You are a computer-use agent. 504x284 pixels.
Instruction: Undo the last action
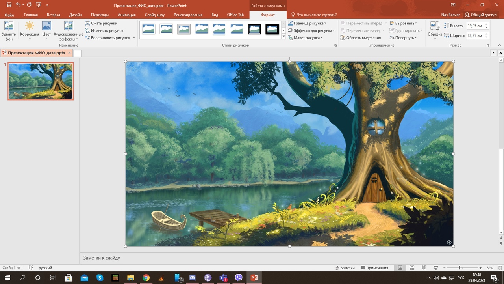tap(18, 5)
